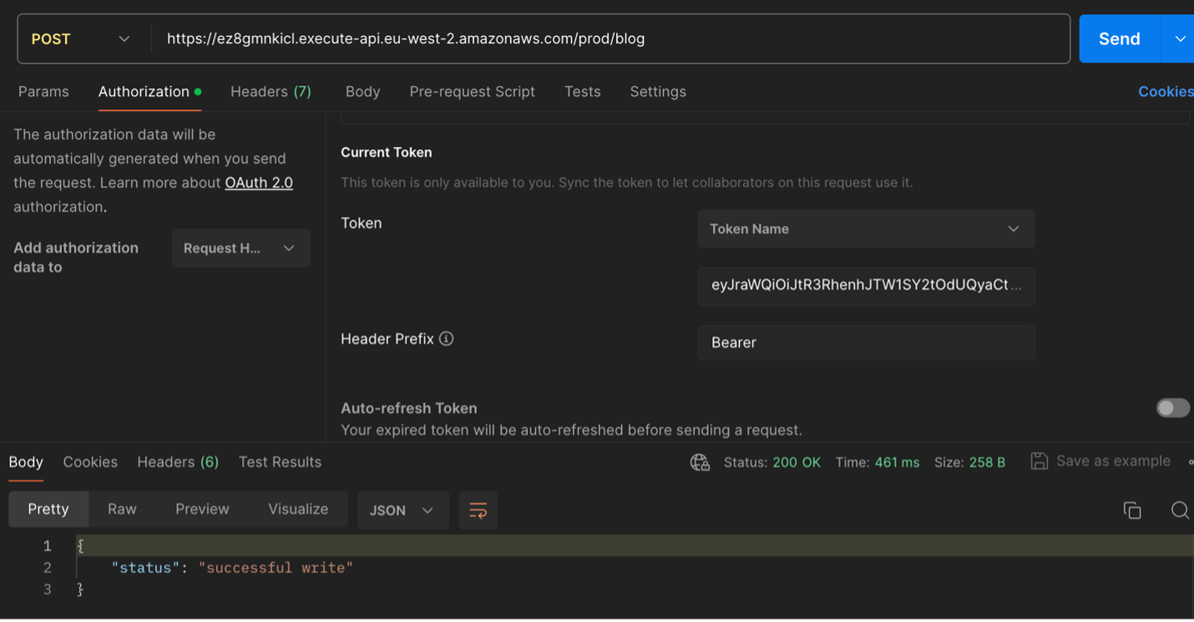Click the Header Prefix info icon
The height and width of the screenshot is (622, 1194).
coord(446,338)
